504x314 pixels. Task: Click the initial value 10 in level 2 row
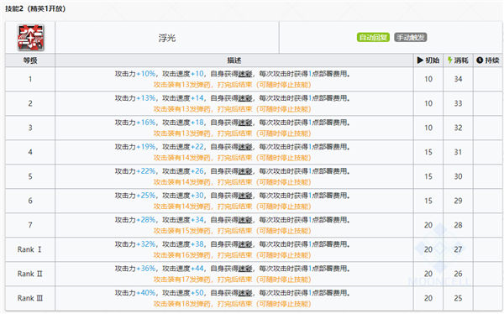(x=428, y=103)
